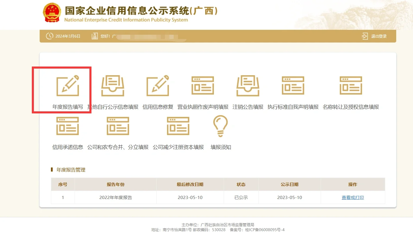Open the 公司和农专合并、分立填报 icon
The image size is (413, 232).
118,126
